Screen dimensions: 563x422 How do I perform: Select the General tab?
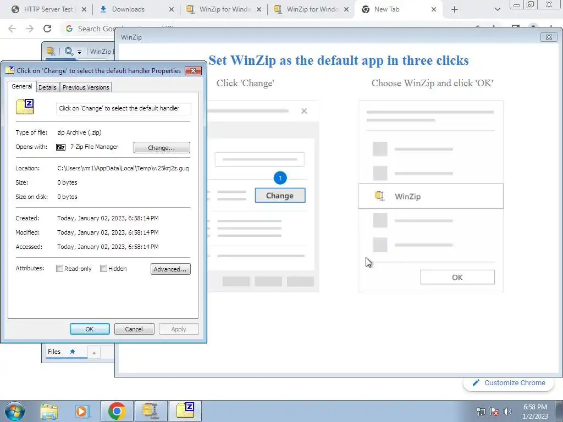point(22,86)
